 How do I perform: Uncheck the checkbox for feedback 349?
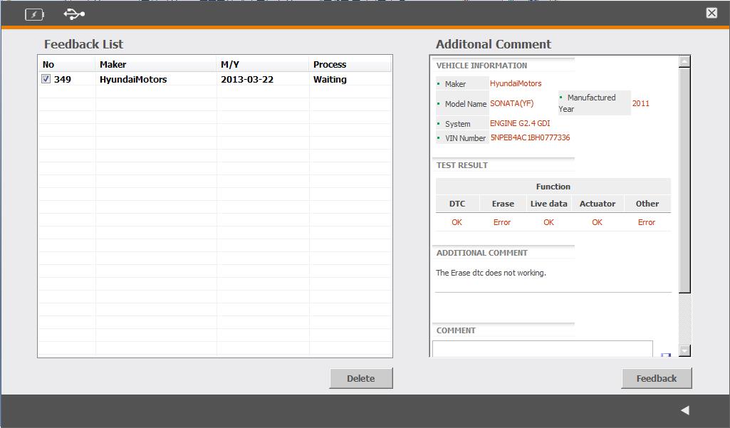coord(46,80)
